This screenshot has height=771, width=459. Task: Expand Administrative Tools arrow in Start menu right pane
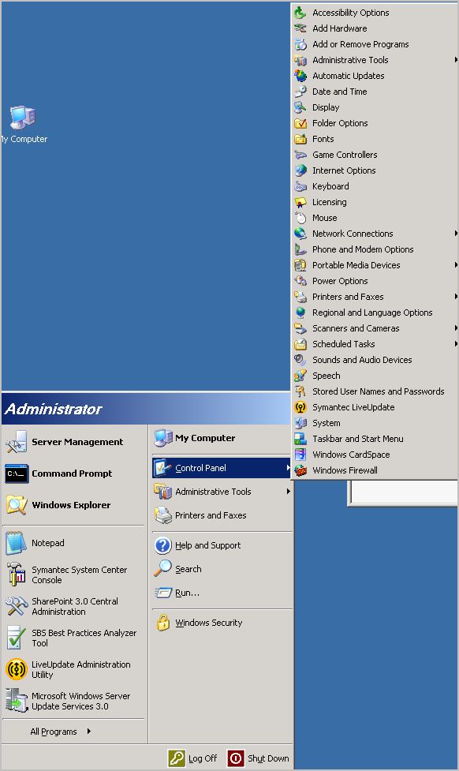coord(288,491)
